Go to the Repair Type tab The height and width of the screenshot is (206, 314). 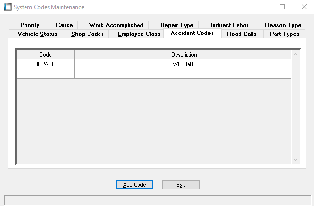[176, 25]
